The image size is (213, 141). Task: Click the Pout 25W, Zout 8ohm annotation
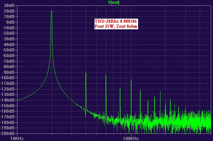coord(116,26)
